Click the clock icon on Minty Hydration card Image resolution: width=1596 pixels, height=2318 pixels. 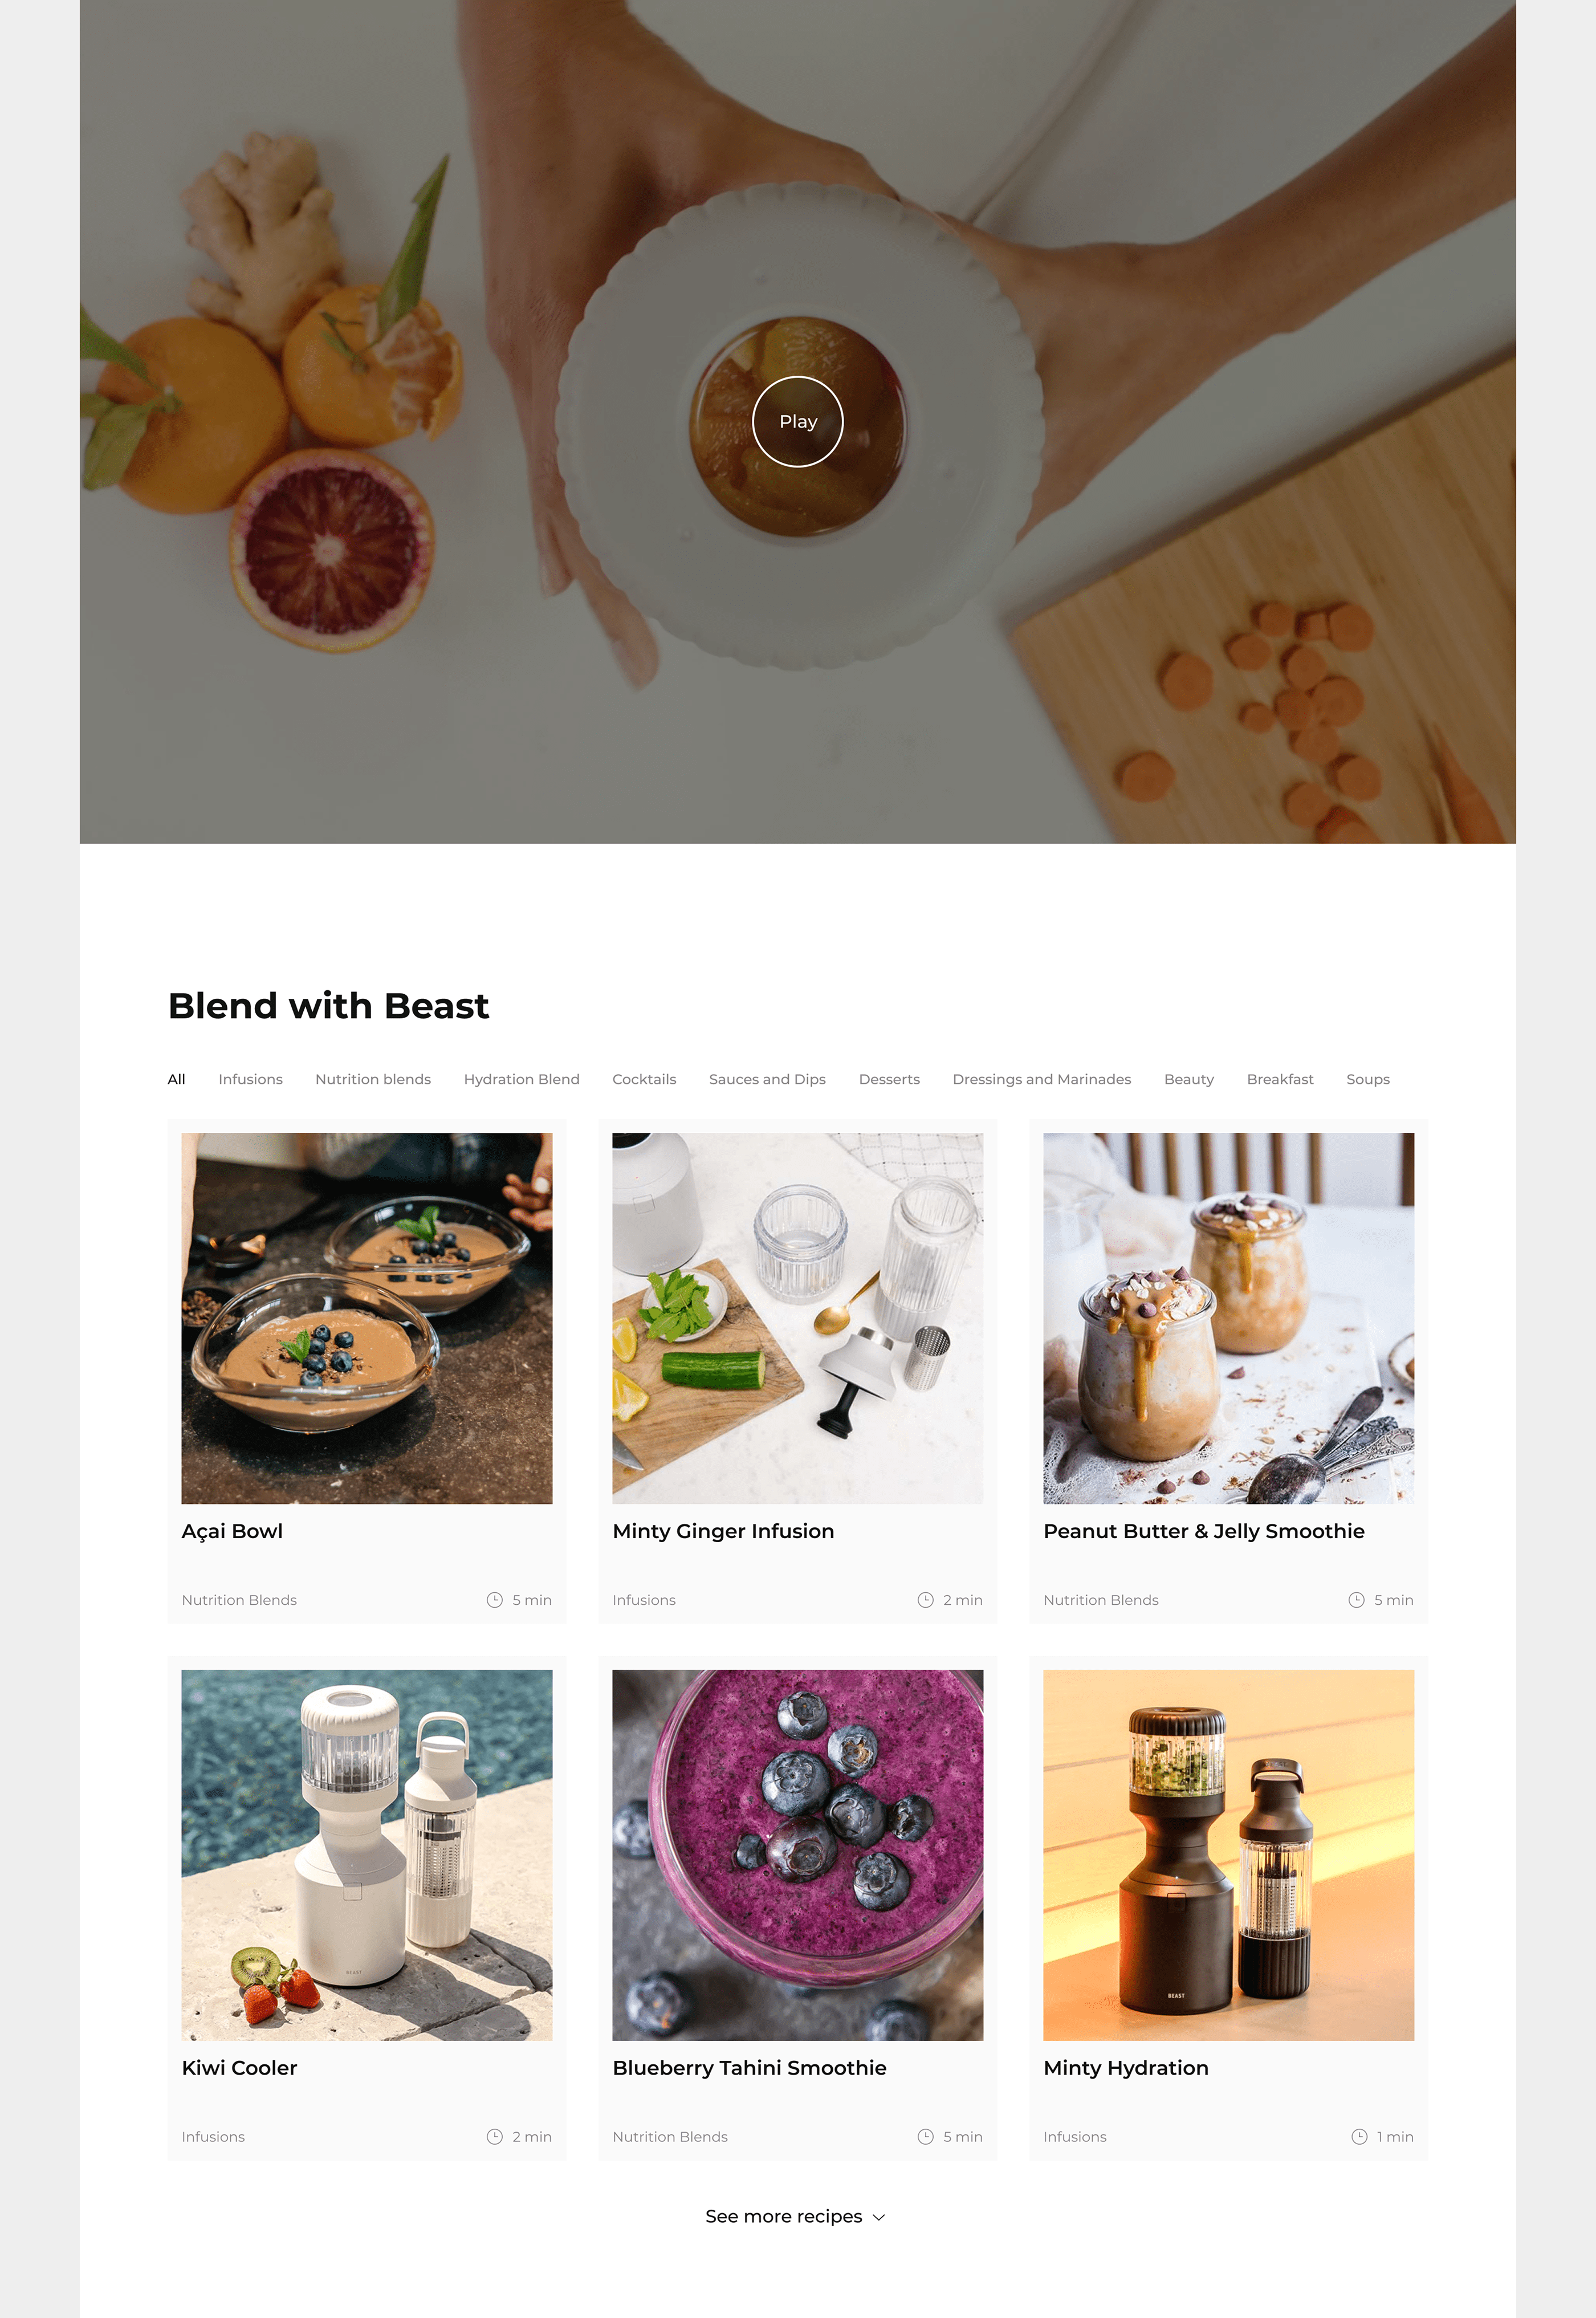coord(1359,2136)
